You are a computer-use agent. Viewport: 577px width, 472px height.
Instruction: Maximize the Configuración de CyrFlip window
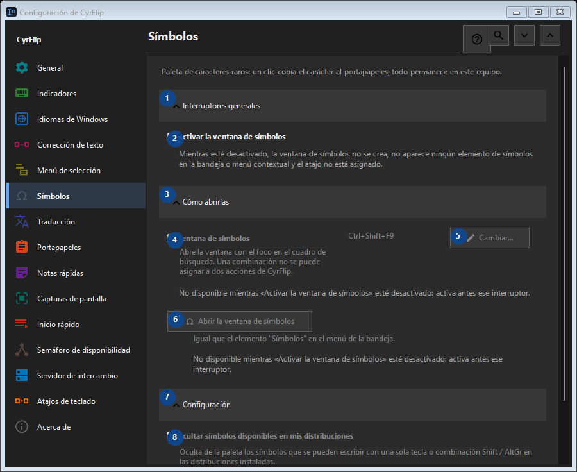[539, 12]
